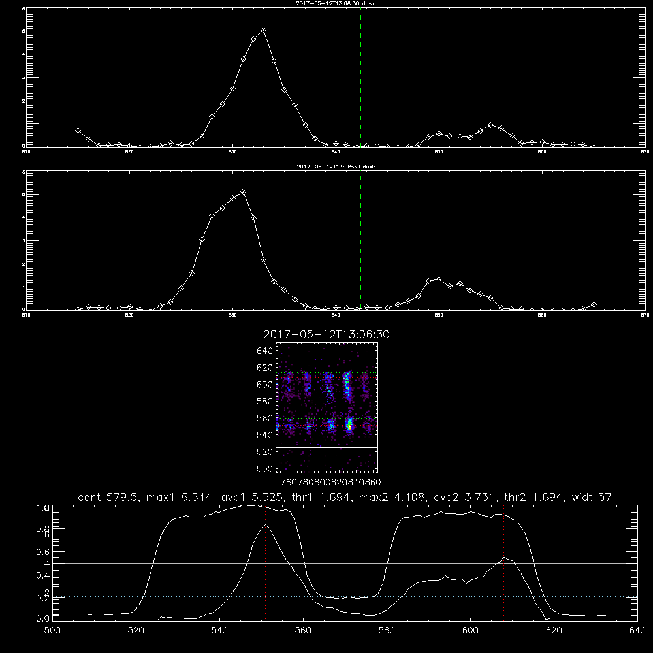The image size is (653, 653).
Task: Click x-axis label "580" of bottom plot
Action: 387,631
